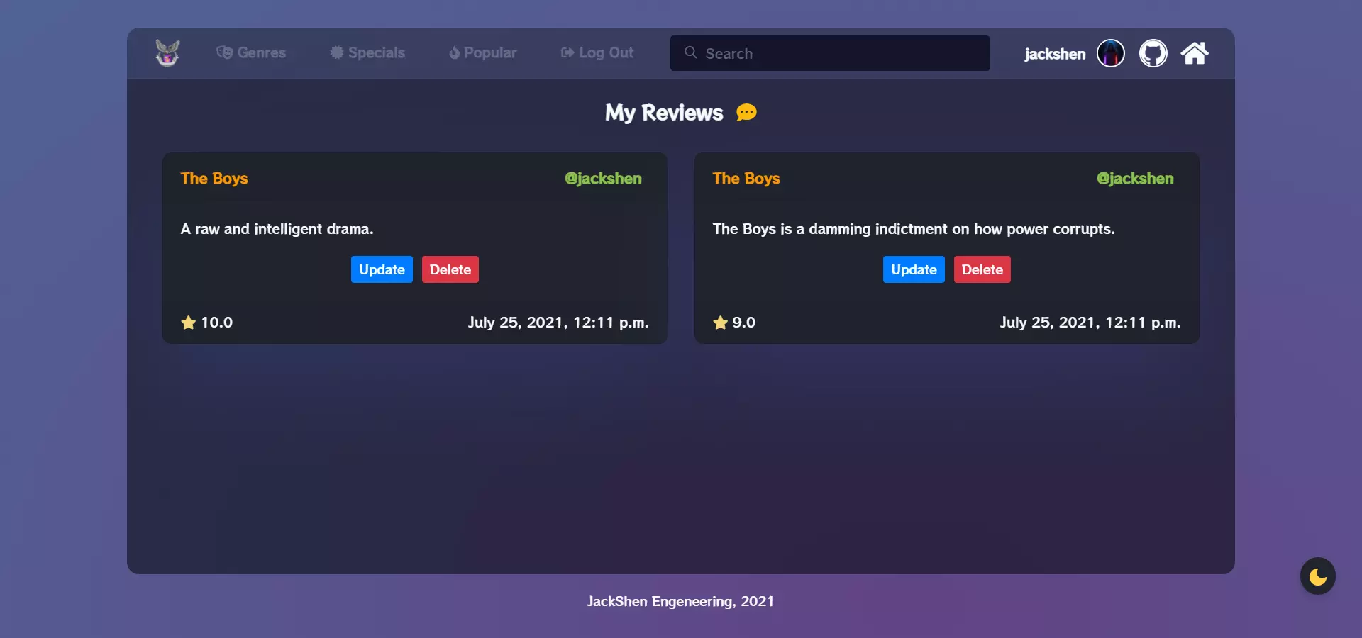1362x638 pixels.
Task: Open The Boys title in the 9.0 review
Action: pyautogui.click(x=746, y=179)
